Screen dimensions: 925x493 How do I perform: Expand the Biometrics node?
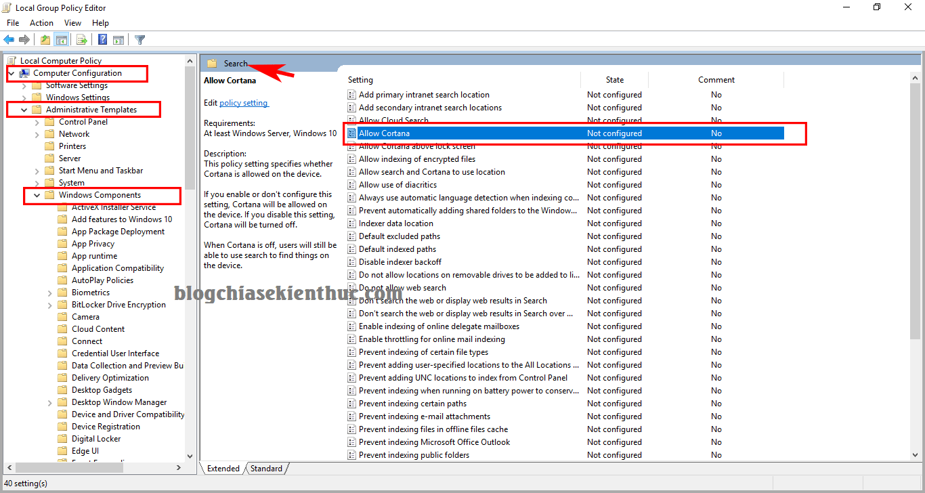50,293
